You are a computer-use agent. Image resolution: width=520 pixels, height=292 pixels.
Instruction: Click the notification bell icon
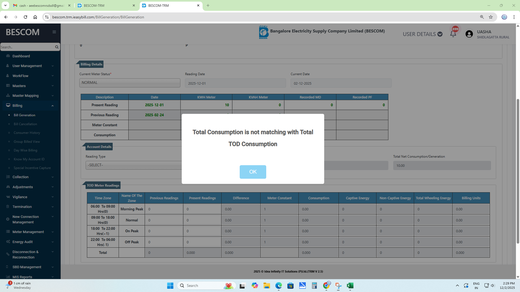click(453, 34)
